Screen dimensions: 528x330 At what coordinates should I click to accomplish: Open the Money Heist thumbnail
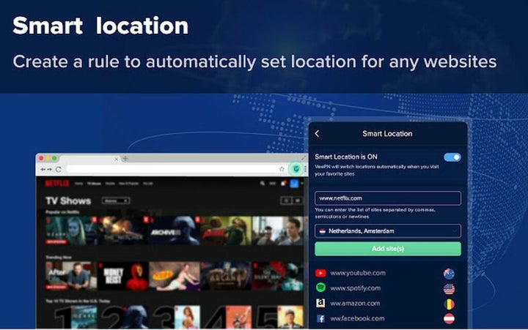pos(114,276)
